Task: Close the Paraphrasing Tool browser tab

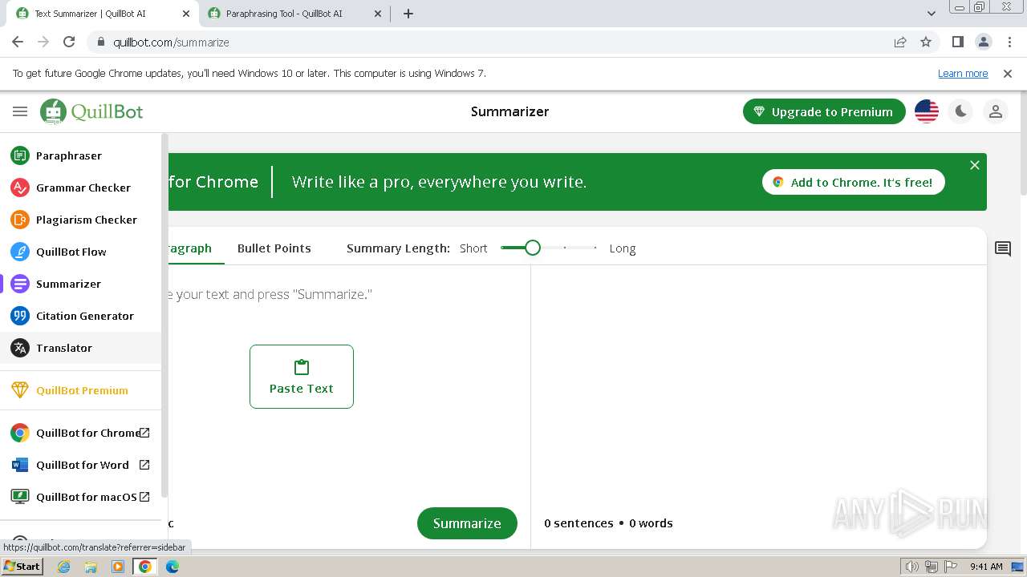Action: (x=378, y=14)
